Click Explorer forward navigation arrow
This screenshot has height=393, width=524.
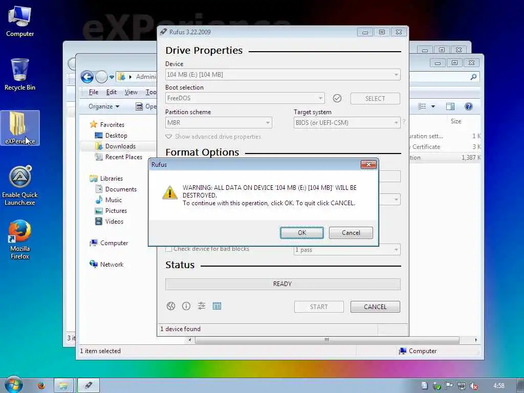(x=101, y=77)
